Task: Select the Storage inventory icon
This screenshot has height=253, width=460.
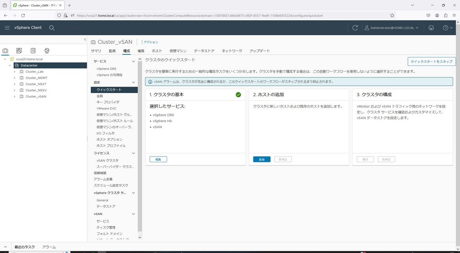Action: tap(33, 51)
